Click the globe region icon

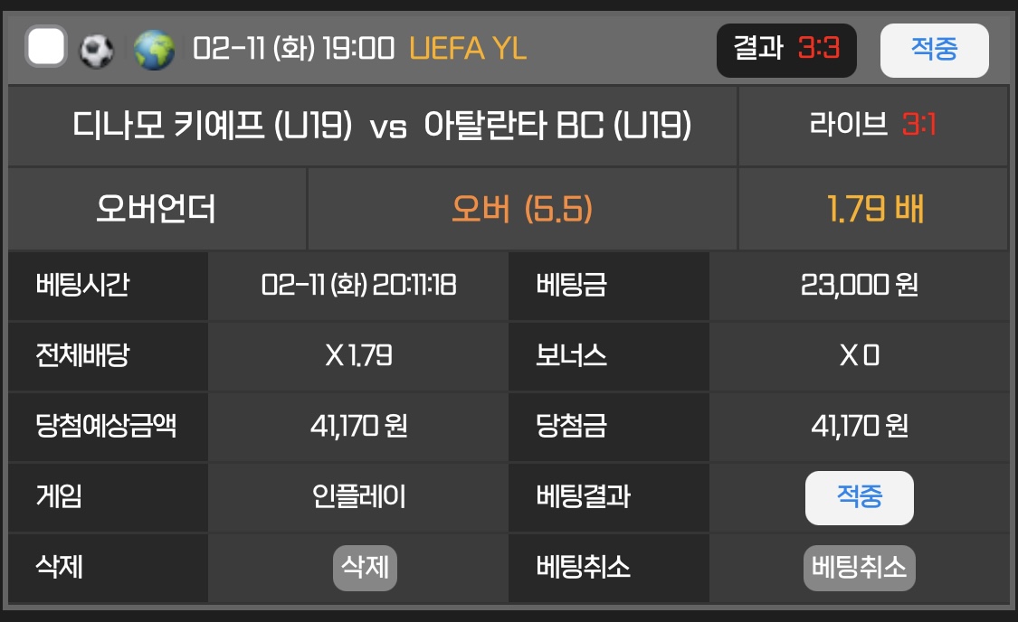(154, 50)
